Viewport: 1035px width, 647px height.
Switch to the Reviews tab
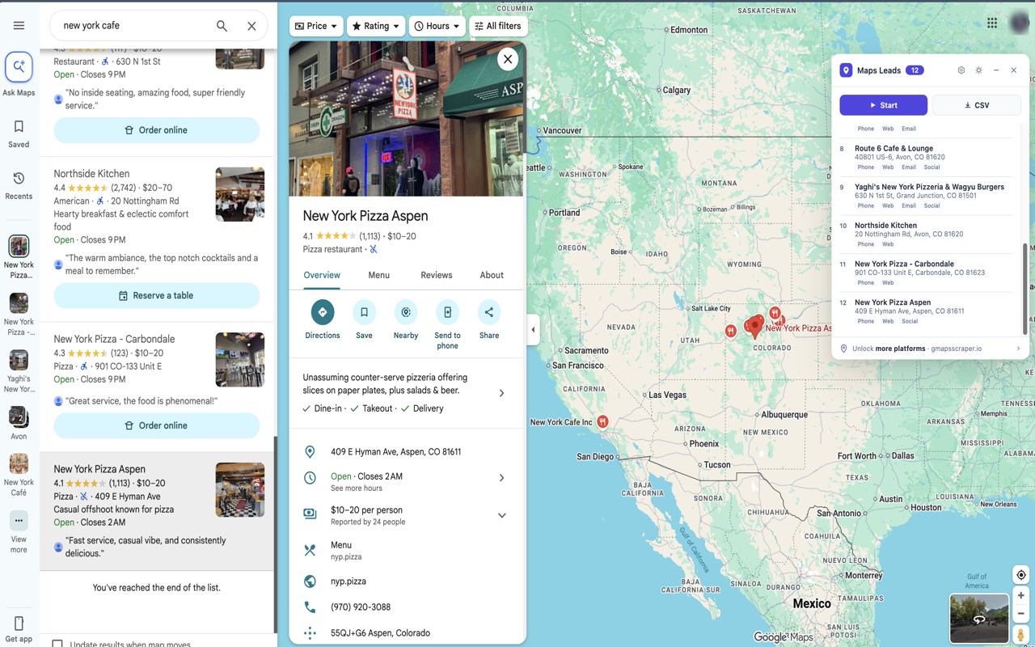437,275
